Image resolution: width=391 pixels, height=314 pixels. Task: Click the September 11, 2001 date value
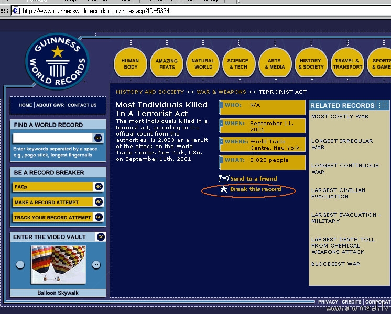tap(272, 126)
